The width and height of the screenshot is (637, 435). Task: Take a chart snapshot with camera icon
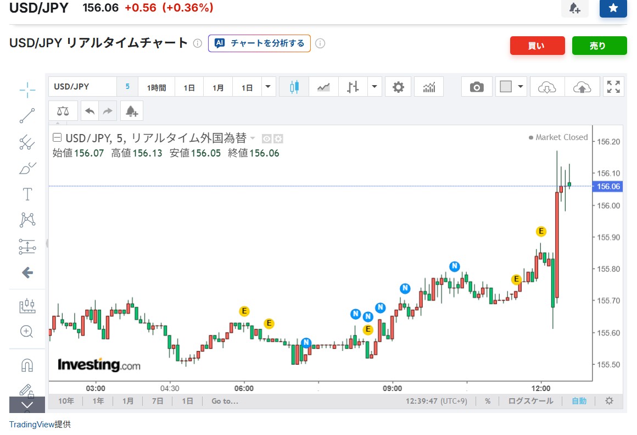click(x=477, y=87)
